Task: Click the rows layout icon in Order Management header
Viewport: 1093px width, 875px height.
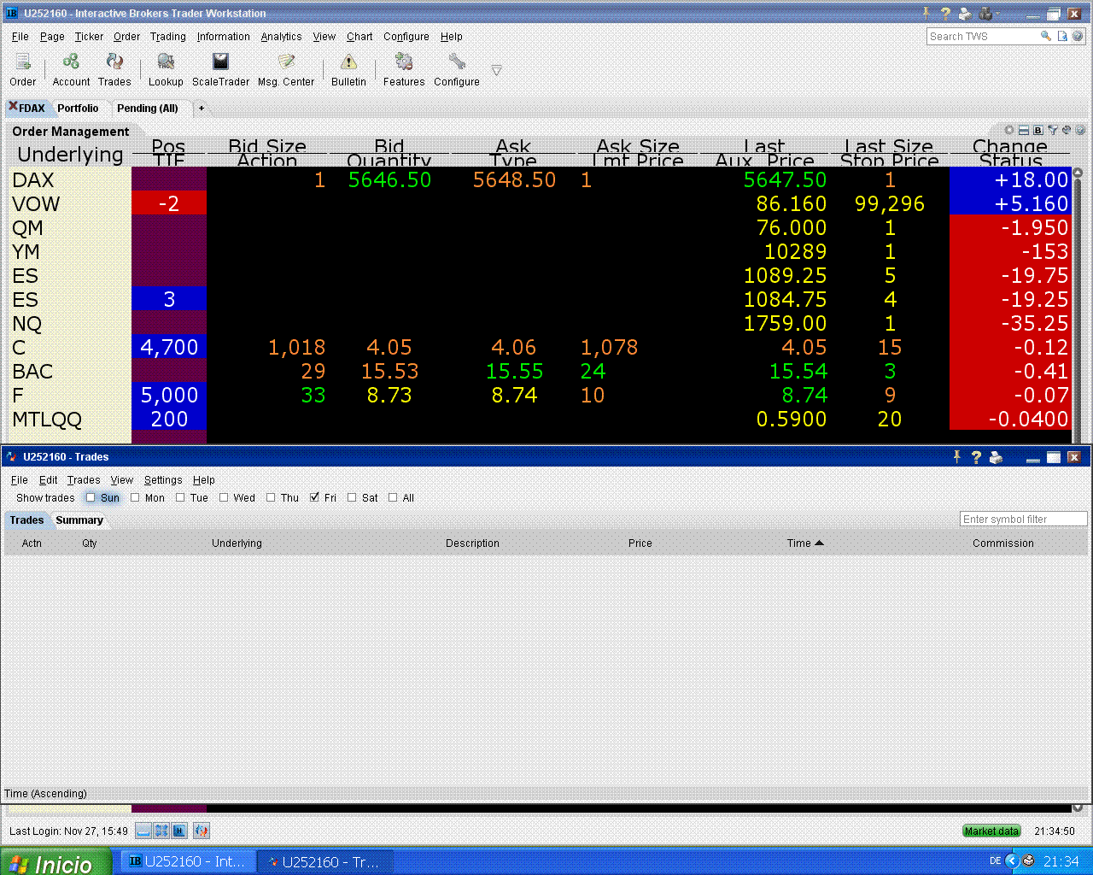Action: pos(1024,131)
